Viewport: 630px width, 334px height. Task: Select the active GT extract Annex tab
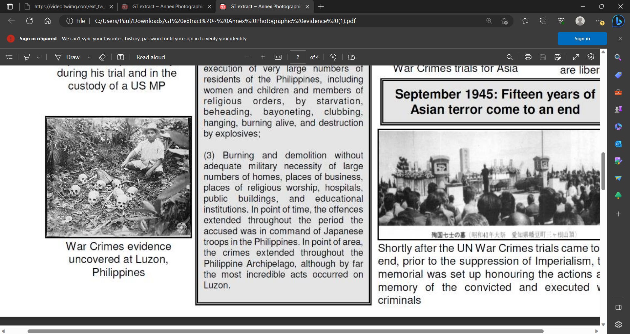point(264,7)
